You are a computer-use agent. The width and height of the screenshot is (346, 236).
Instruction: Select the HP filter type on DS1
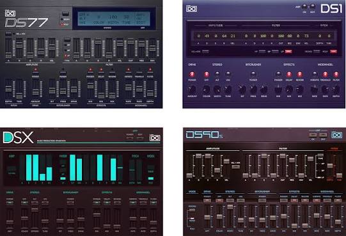click(262, 51)
